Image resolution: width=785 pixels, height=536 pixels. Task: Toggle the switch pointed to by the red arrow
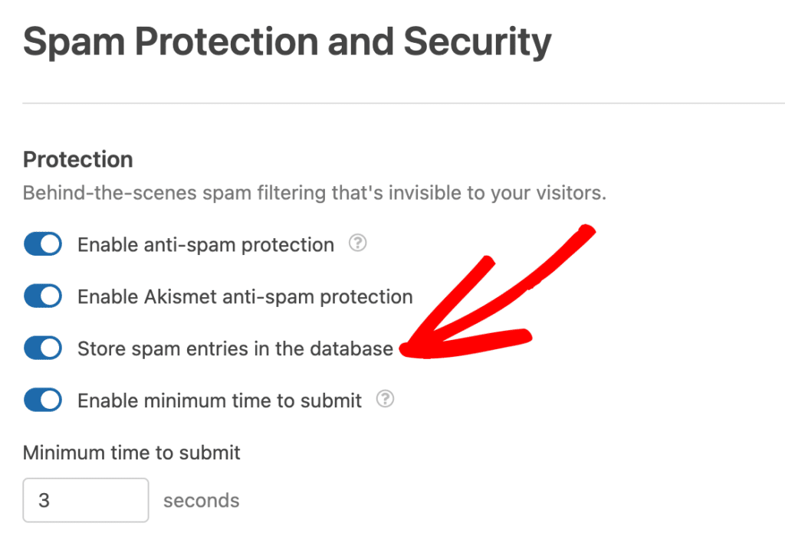(x=42, y=348)
